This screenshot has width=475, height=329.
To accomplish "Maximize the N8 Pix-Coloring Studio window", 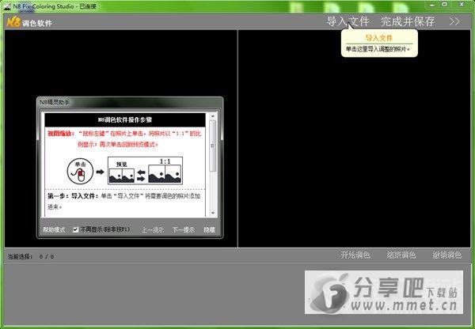I will pyautogui.click(x=444, y=5).
